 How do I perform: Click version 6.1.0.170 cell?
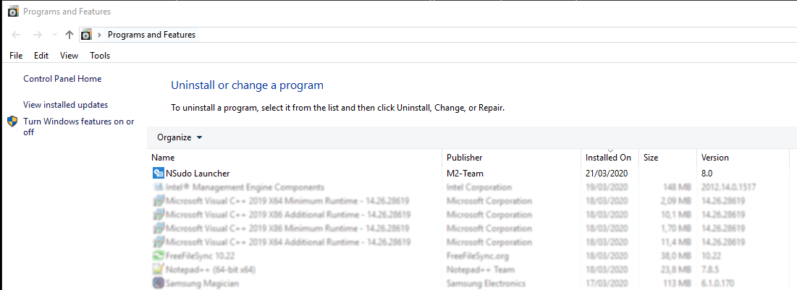717,283
